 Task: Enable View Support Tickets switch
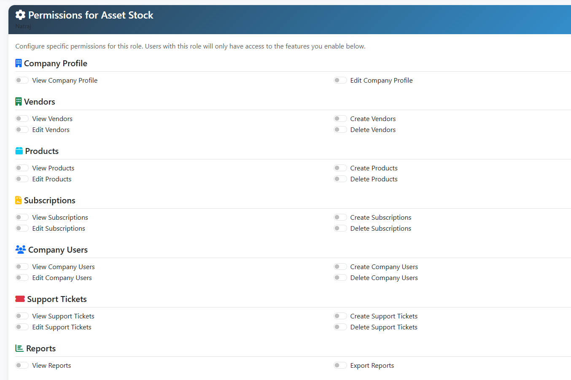(22, 316)
